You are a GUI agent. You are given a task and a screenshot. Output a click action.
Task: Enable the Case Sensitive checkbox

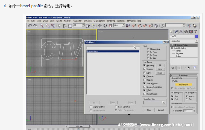click(116, 107)
